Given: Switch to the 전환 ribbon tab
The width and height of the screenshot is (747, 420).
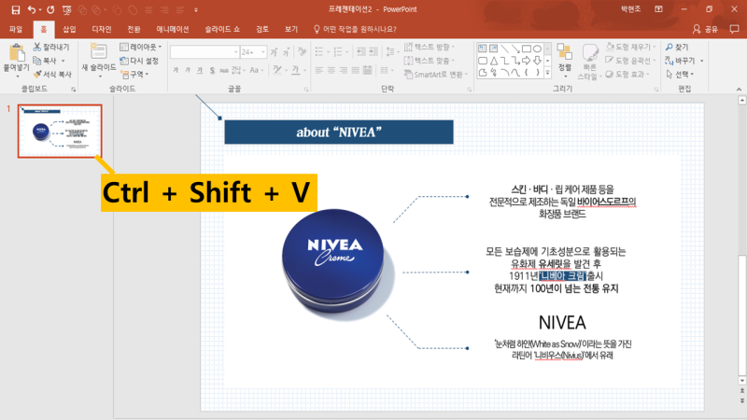Looking at the screenshot, I should (134, 29).
